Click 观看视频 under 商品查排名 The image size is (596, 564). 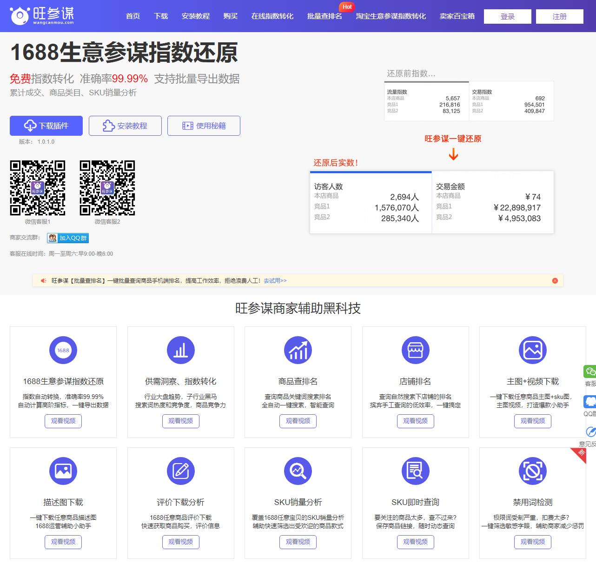(298, 421)
